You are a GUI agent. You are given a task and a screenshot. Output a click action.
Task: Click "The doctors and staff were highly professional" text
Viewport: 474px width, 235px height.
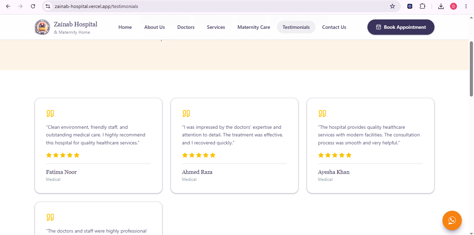(96, 231)
